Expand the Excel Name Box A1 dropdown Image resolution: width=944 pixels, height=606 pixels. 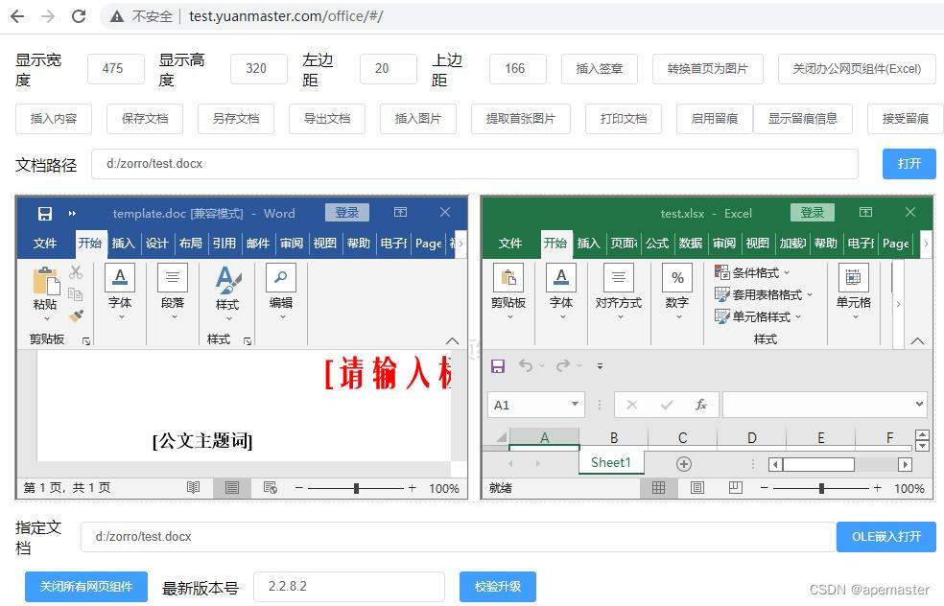tap(575, 404)
